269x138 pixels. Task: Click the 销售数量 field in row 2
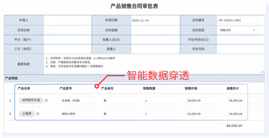tap(162, 114)
